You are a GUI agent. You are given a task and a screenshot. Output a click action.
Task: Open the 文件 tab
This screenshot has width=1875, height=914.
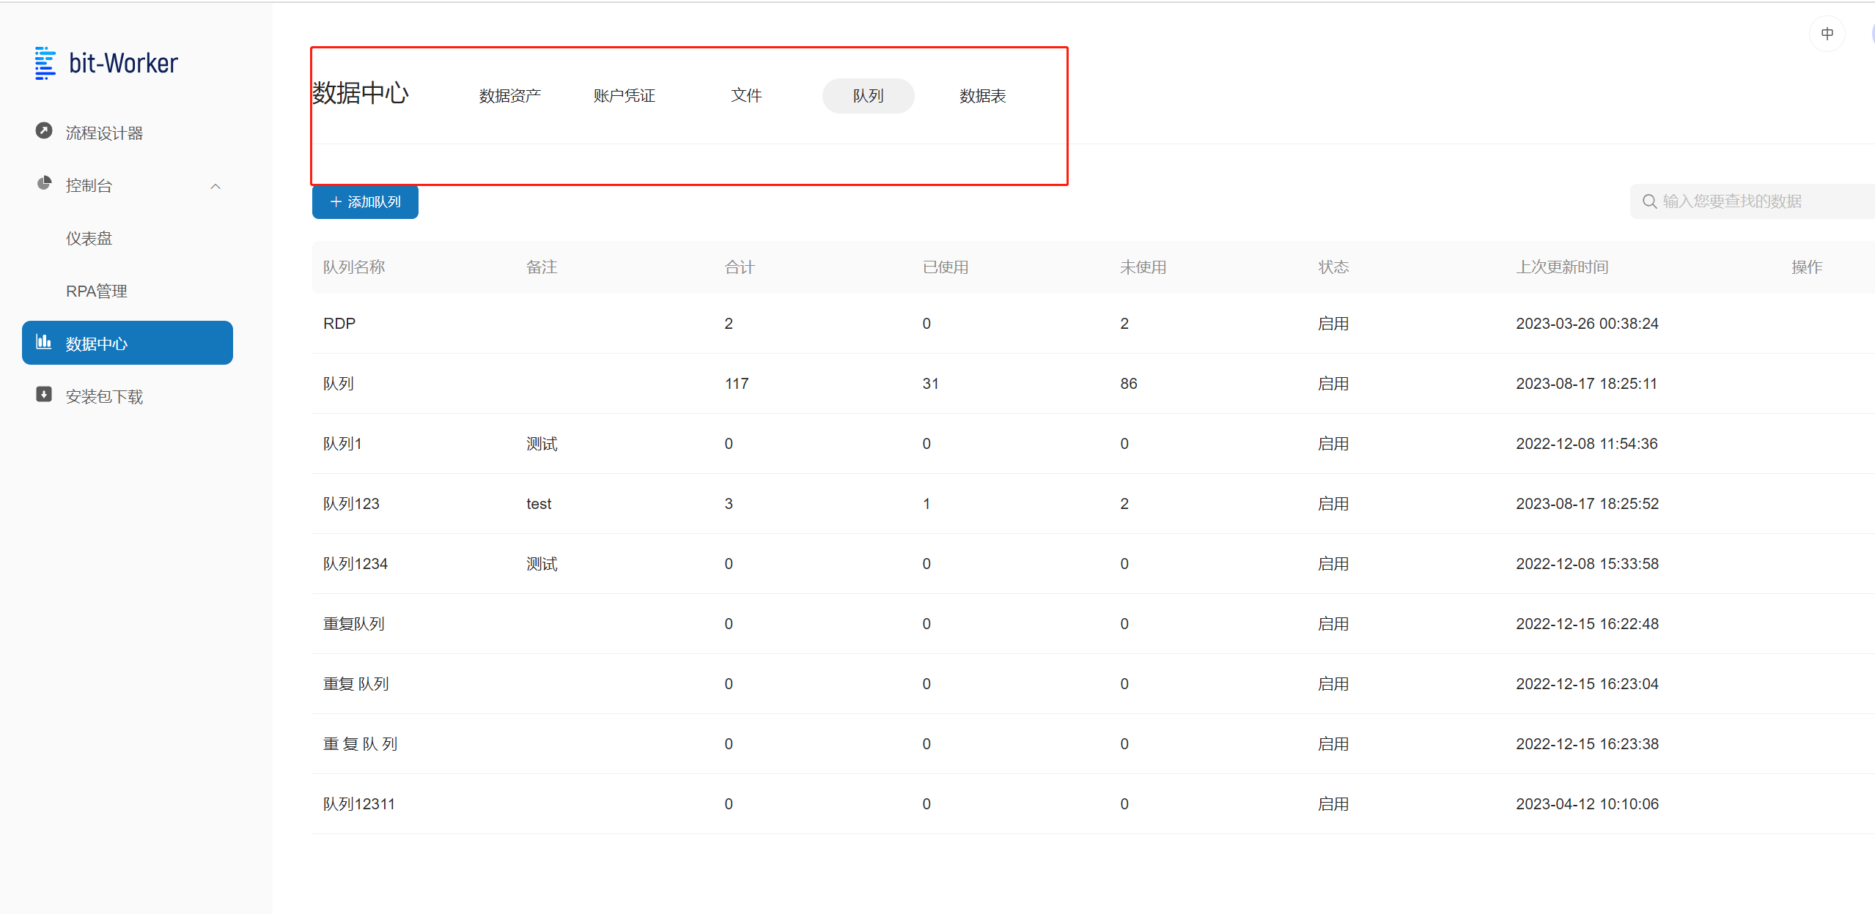(746, 96)
